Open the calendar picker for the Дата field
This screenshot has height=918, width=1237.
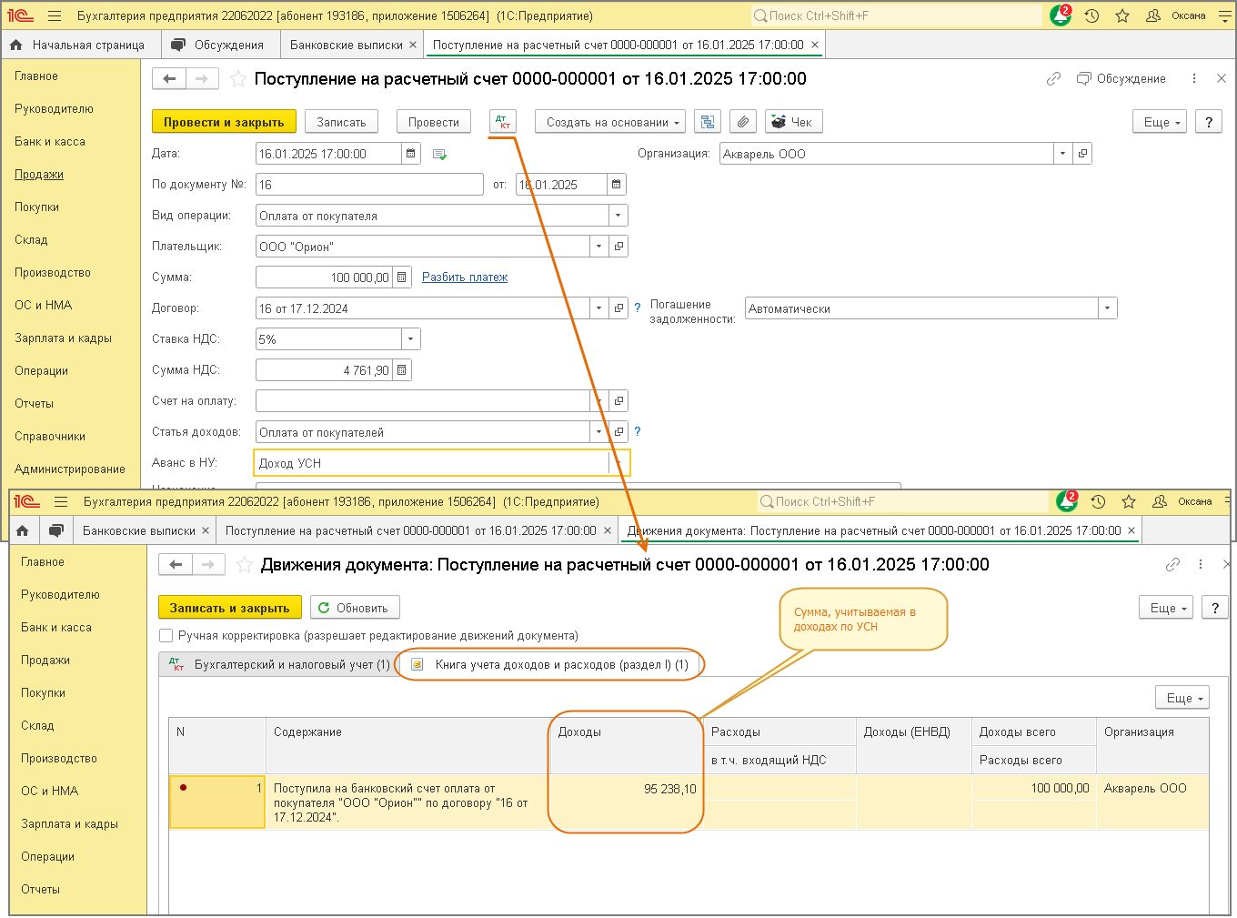(x=411, y=154)
